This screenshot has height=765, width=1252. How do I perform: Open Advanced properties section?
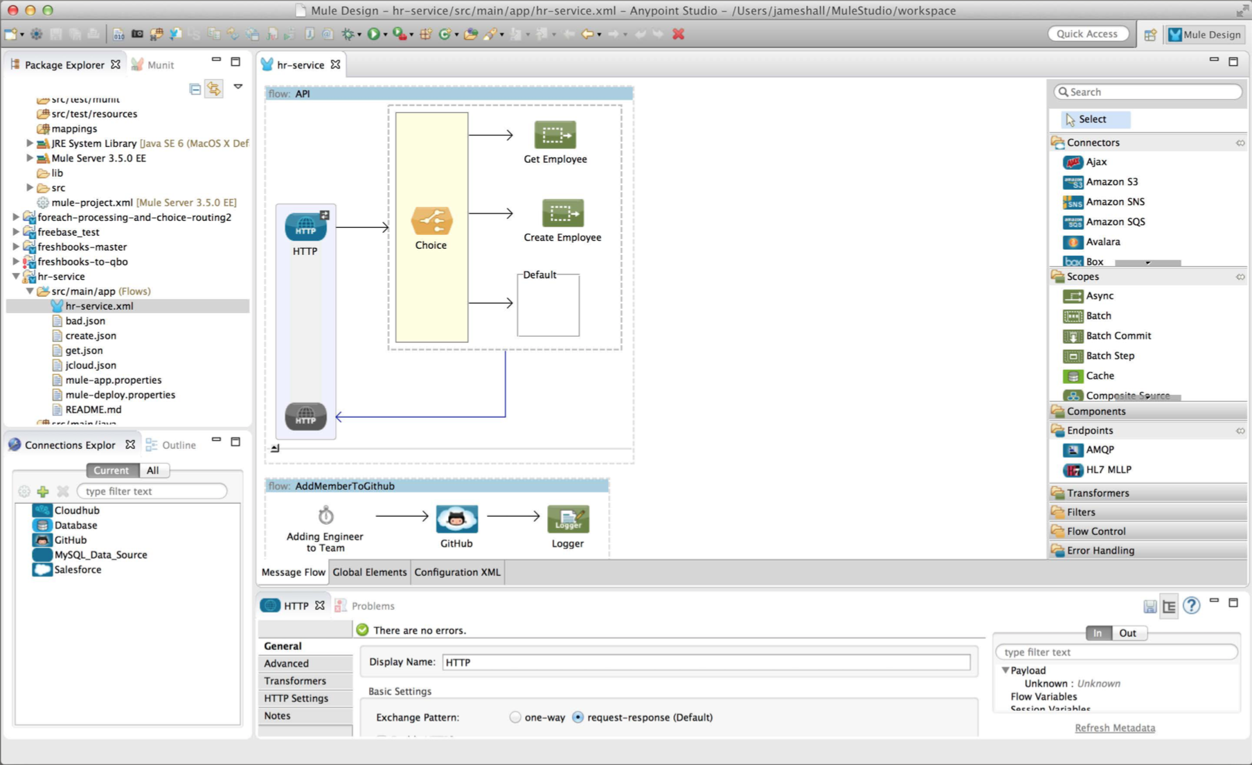point(305,663)
